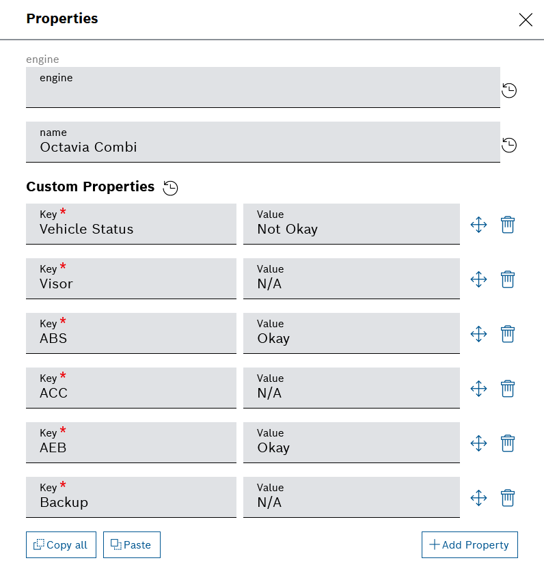Viewport: 544px width, 567px height.
Task: Reset all Custom Properties via history icon
Action: (171, 188)
